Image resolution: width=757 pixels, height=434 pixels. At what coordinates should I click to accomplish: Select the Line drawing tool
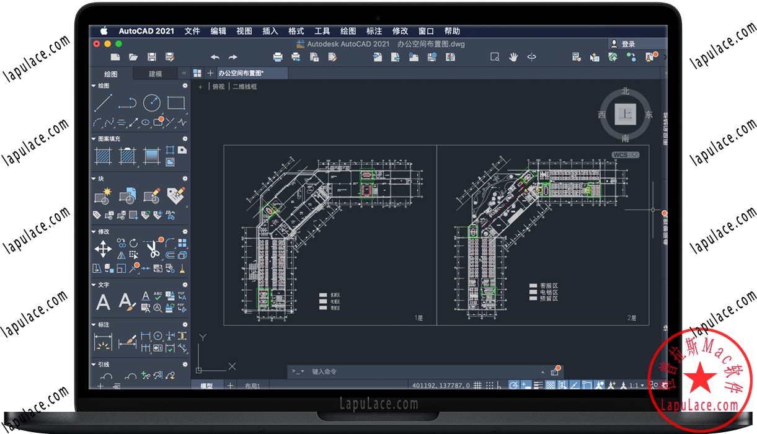[x=103, y=103]
